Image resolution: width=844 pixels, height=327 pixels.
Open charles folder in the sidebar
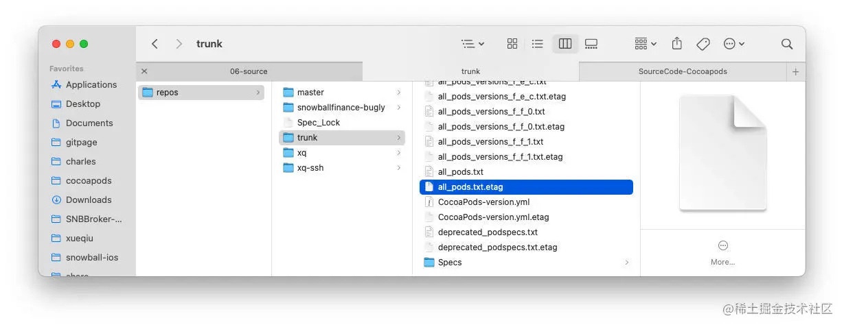tap(74, 162)
